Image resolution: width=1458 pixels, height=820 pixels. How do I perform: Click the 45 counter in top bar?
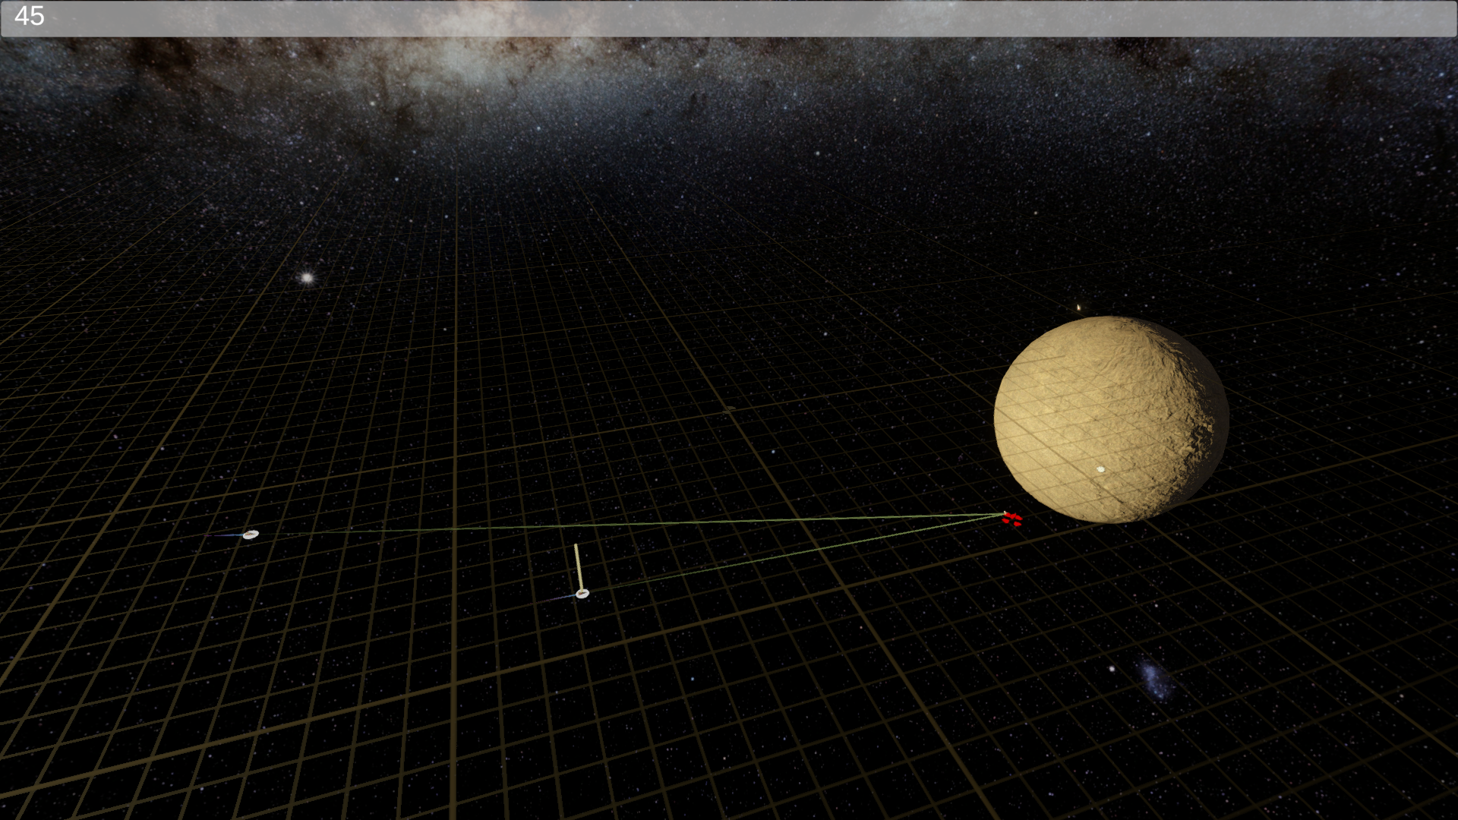[x=29, y=16]
